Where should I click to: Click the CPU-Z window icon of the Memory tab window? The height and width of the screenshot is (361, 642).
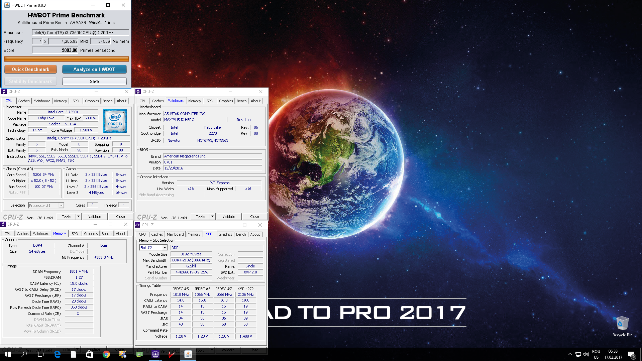pos(3,224)
